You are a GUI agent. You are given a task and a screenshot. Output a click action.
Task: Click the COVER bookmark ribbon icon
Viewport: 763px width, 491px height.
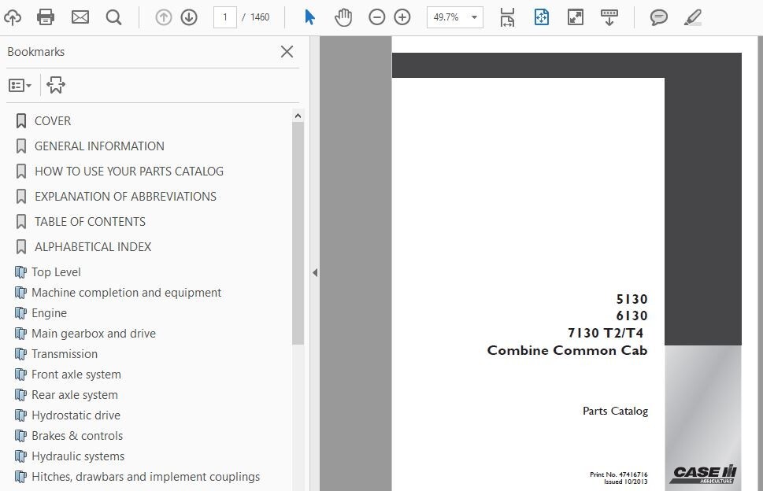(21, 120)
